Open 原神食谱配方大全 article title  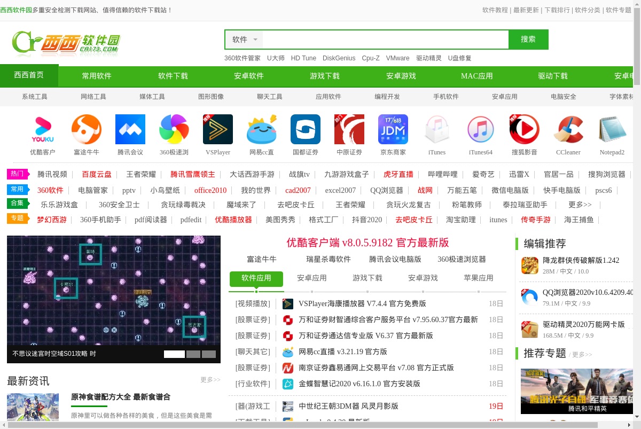click(121, 397)
